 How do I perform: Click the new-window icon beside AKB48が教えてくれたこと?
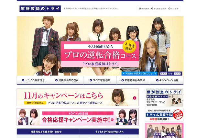(155, 74)
